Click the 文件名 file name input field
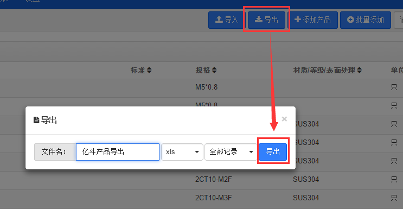 click(x=118, y=152)
